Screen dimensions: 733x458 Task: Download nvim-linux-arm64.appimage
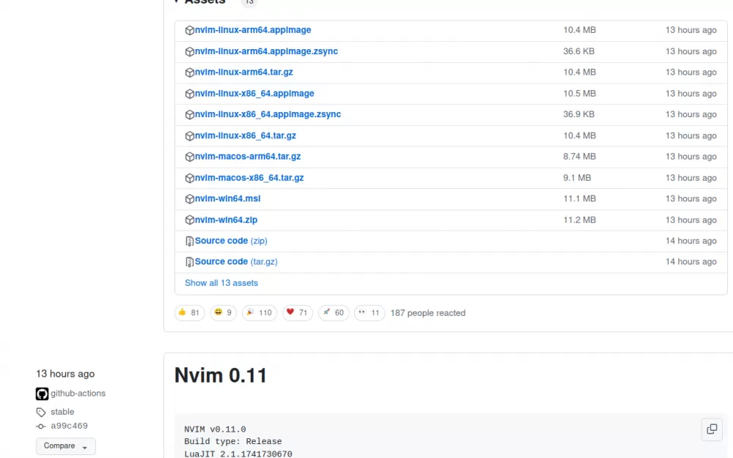pyautogui.click(x=253, y=30)
